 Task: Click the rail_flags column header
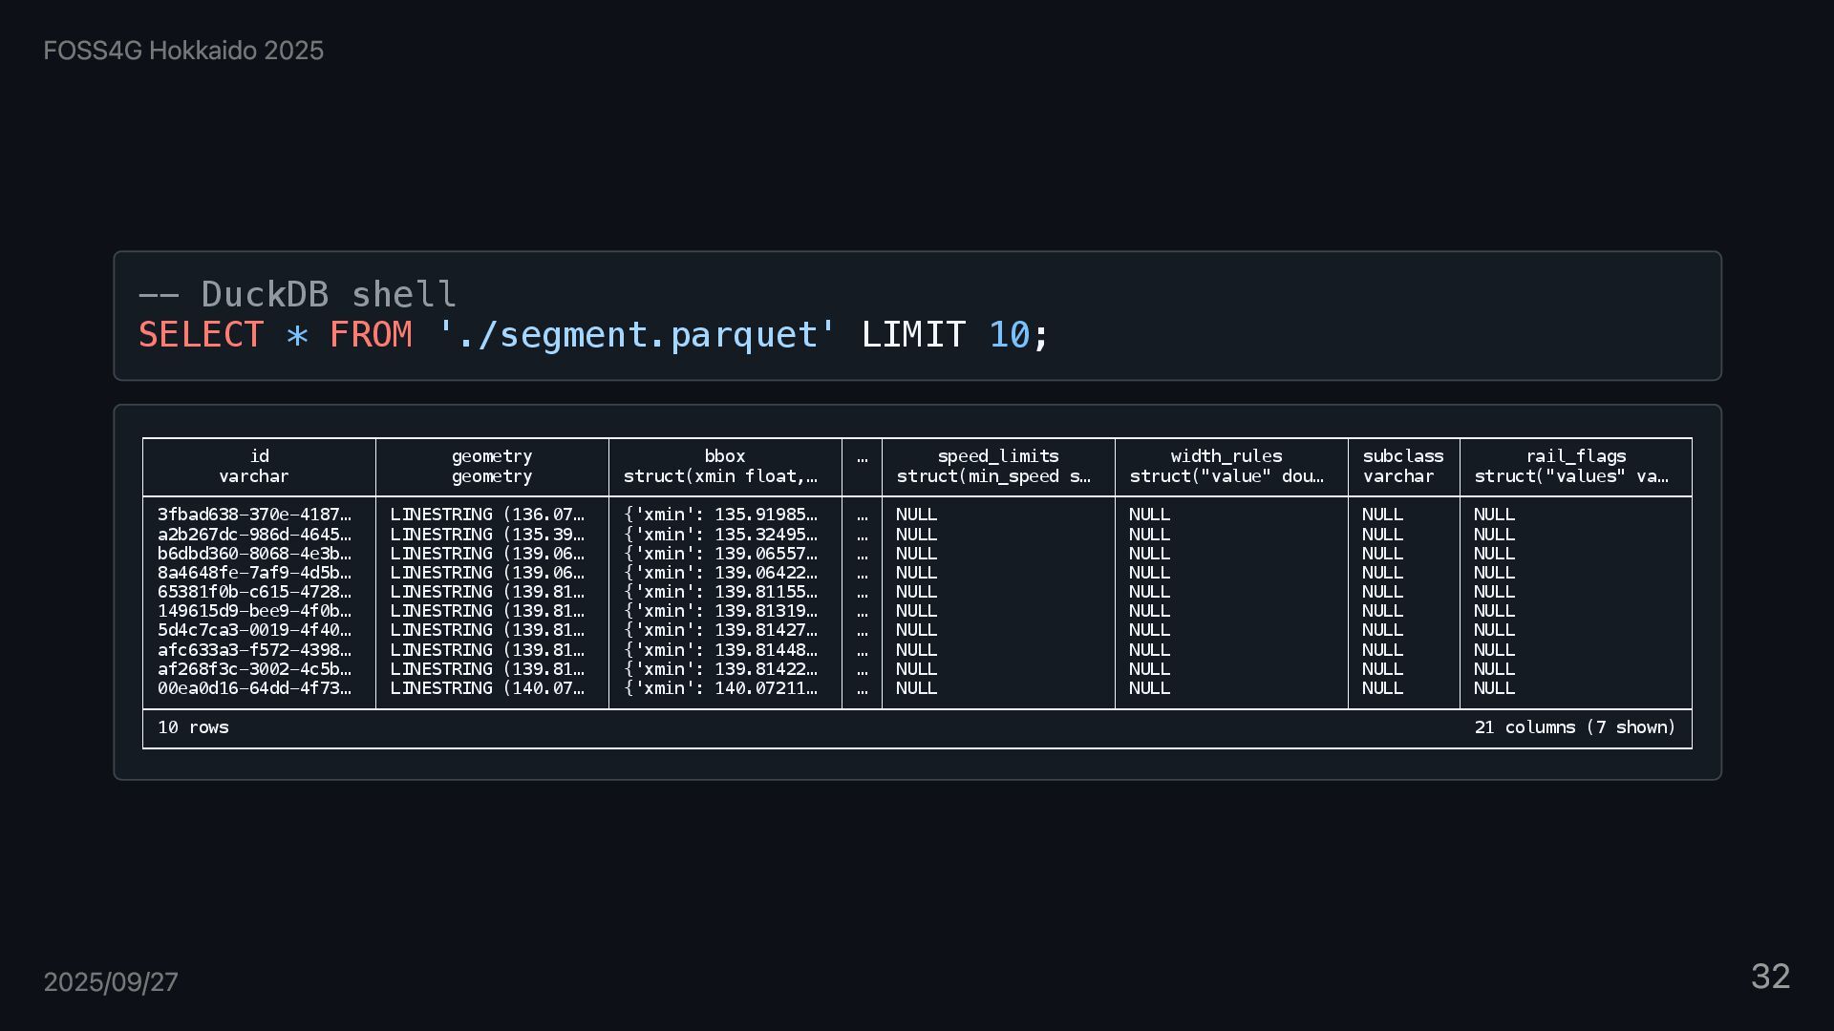[x=1575, y=456]
